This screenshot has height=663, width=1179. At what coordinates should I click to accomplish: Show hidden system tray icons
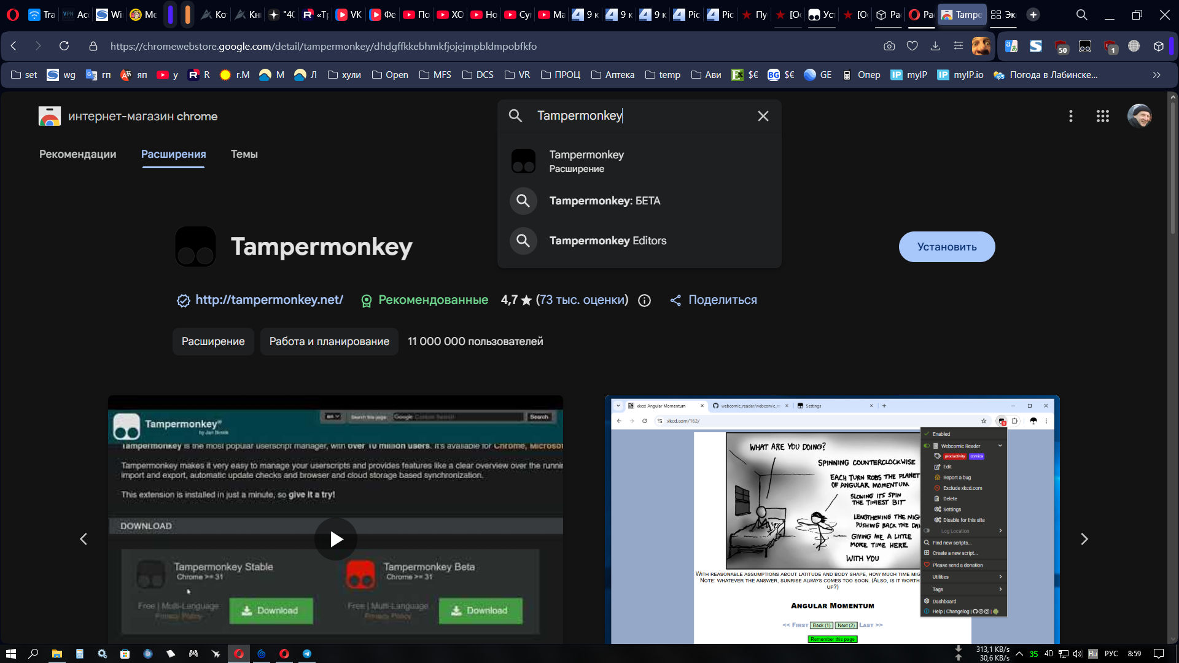pyautogui.click(x=1019, y=654)
